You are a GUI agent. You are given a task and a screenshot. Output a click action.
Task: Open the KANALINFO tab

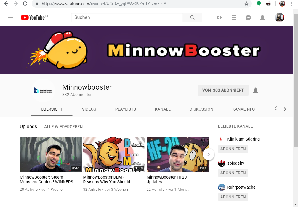click(243, 109)
